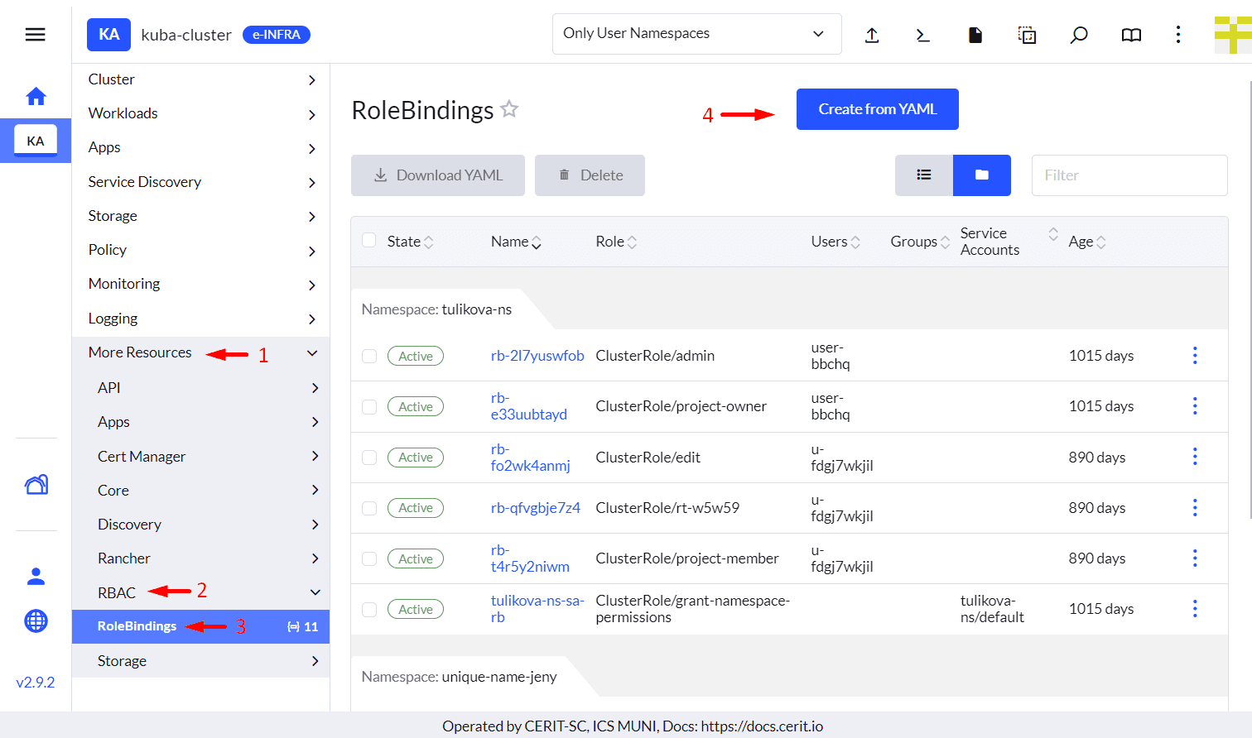The image size is (1252, 738).
Task: Click the home icon in left sidebar
Action: pos(36,97)
